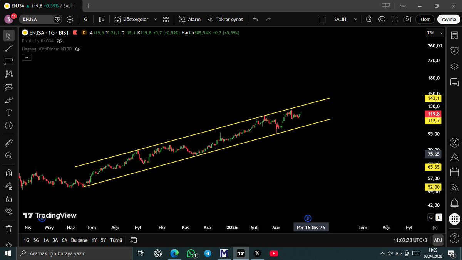Open the watchlist panel

pos(454,35)
